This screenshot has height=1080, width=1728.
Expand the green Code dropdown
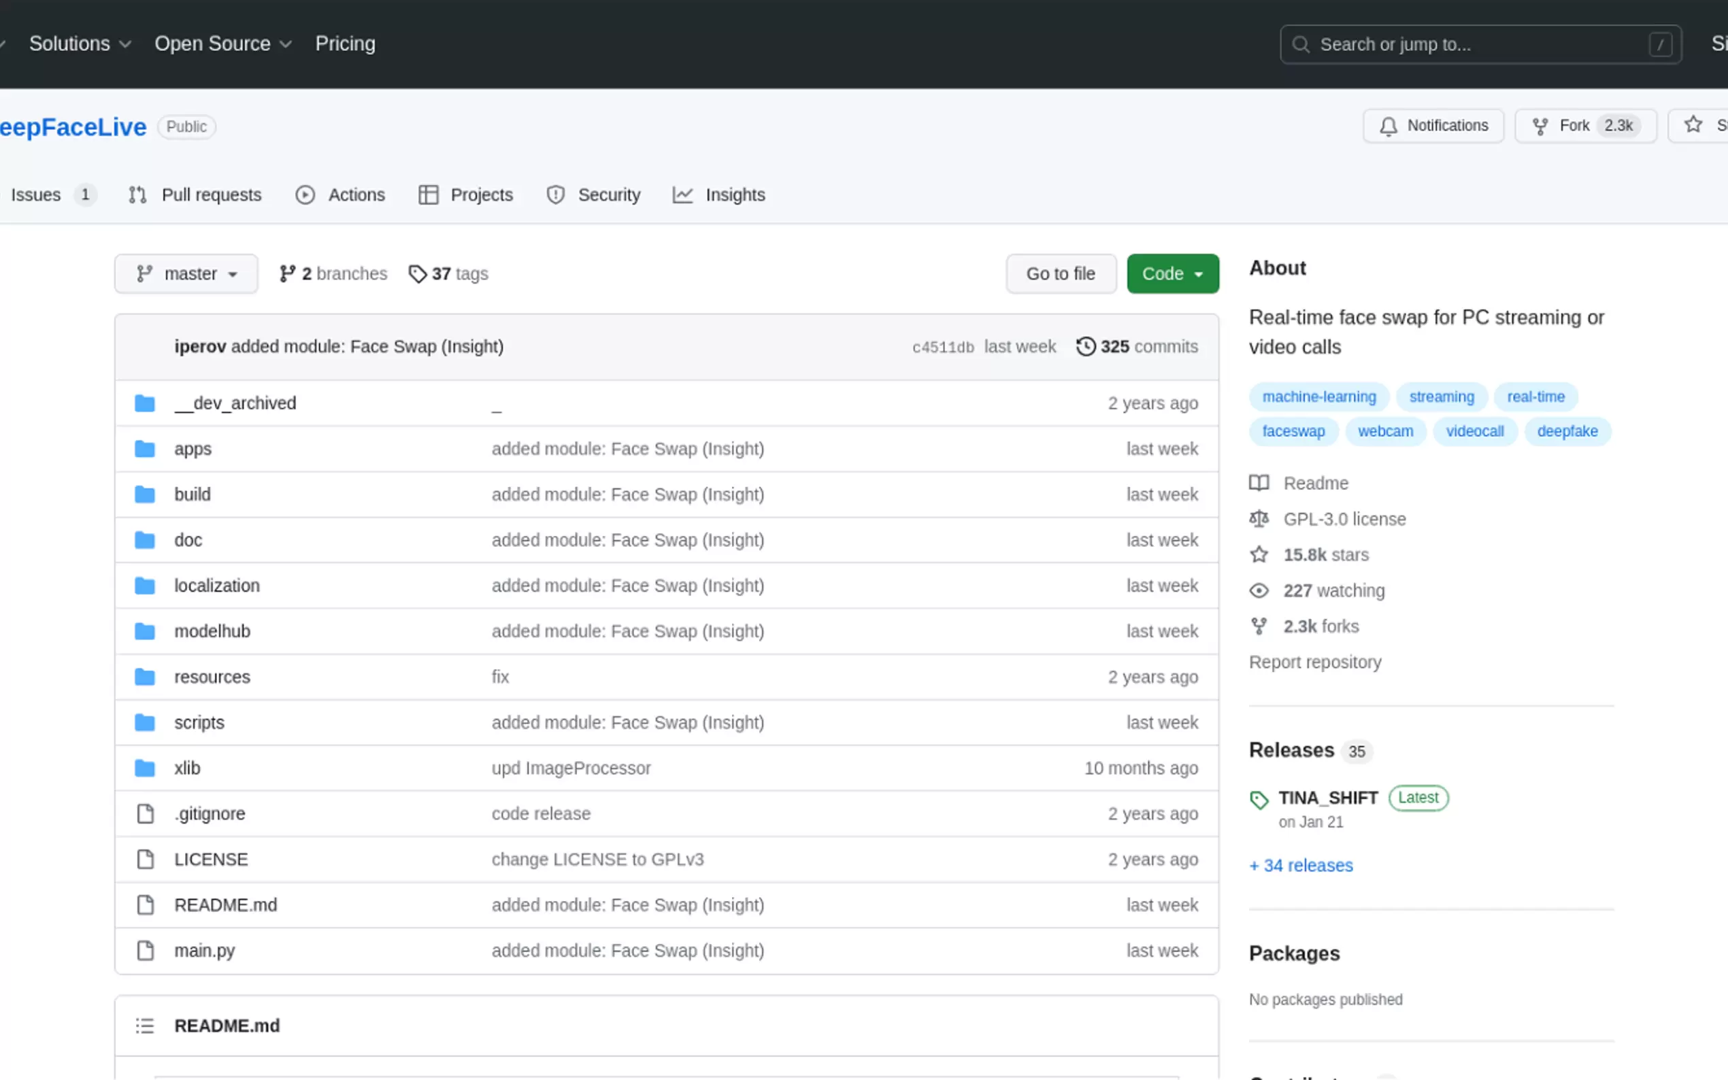pos(1172,273)
